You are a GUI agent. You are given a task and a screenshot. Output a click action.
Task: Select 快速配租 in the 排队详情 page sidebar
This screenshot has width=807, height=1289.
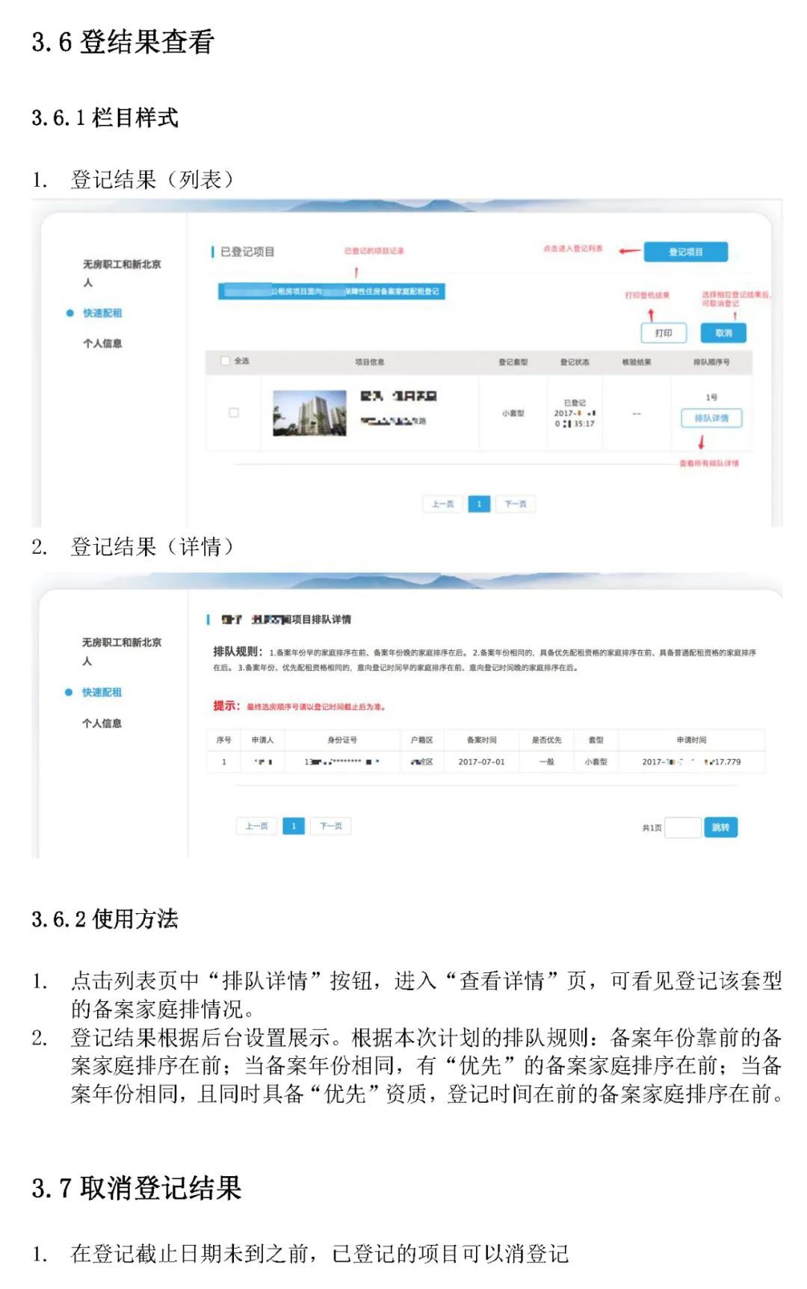[102, 693]
